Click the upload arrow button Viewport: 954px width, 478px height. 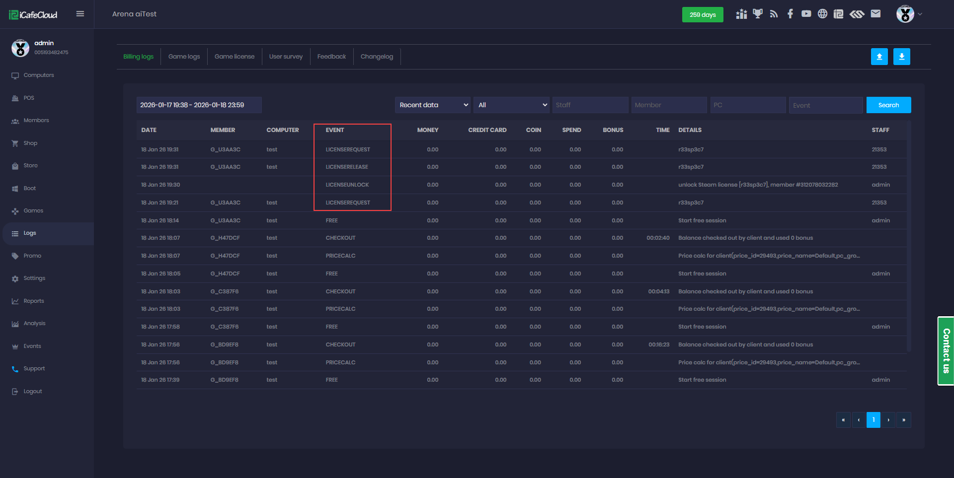coord(879,57)
